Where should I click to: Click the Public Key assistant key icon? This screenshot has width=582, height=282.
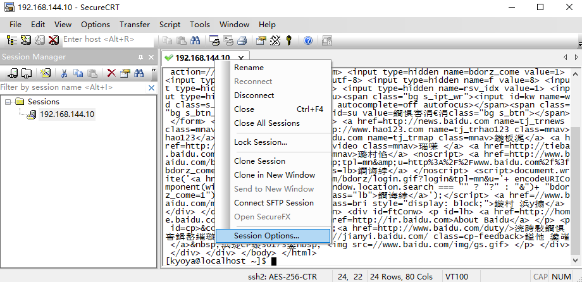(x=289, y=40)
